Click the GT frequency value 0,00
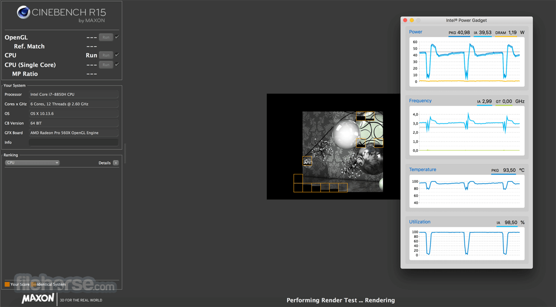 point(507,101)
